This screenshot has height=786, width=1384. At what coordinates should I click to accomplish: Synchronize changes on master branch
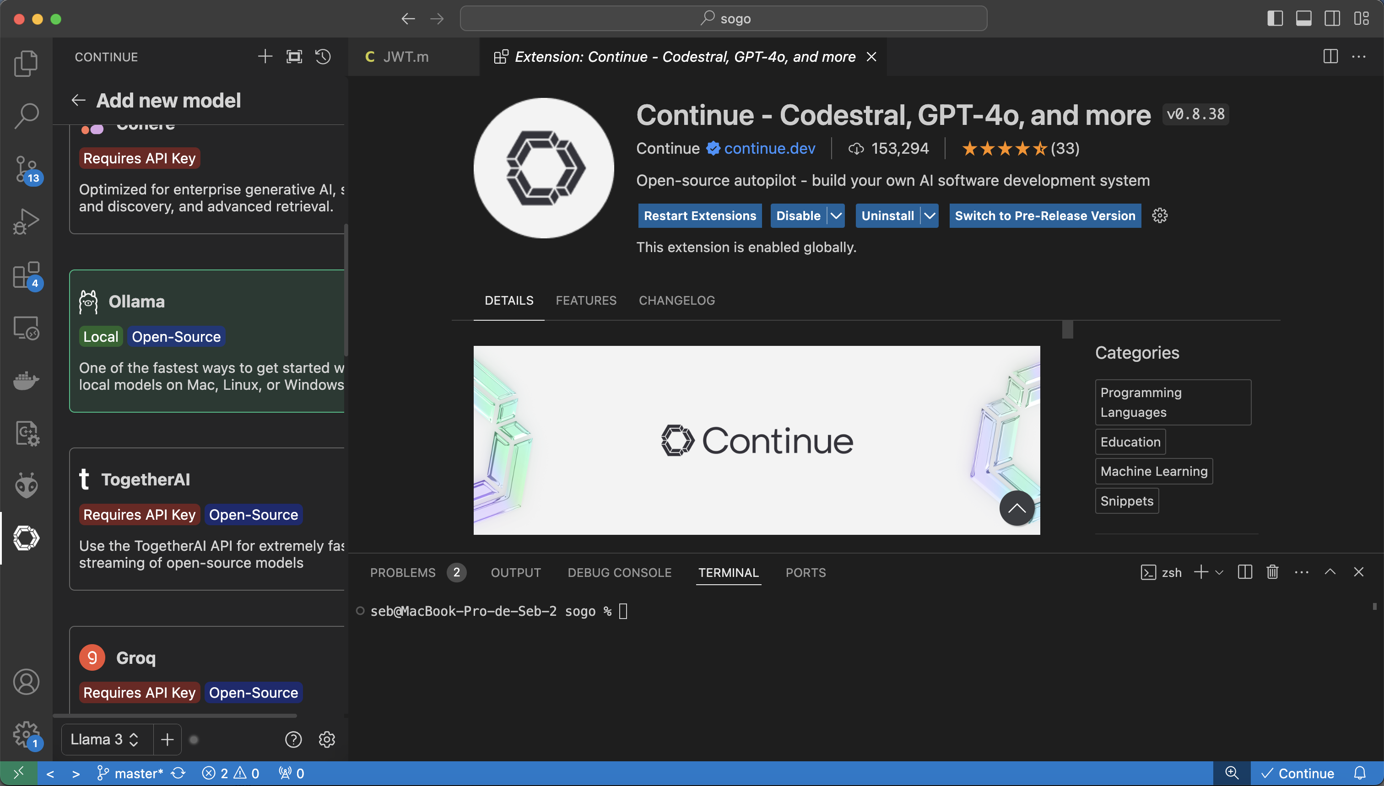pyautogui.click(x=178, y=773)
